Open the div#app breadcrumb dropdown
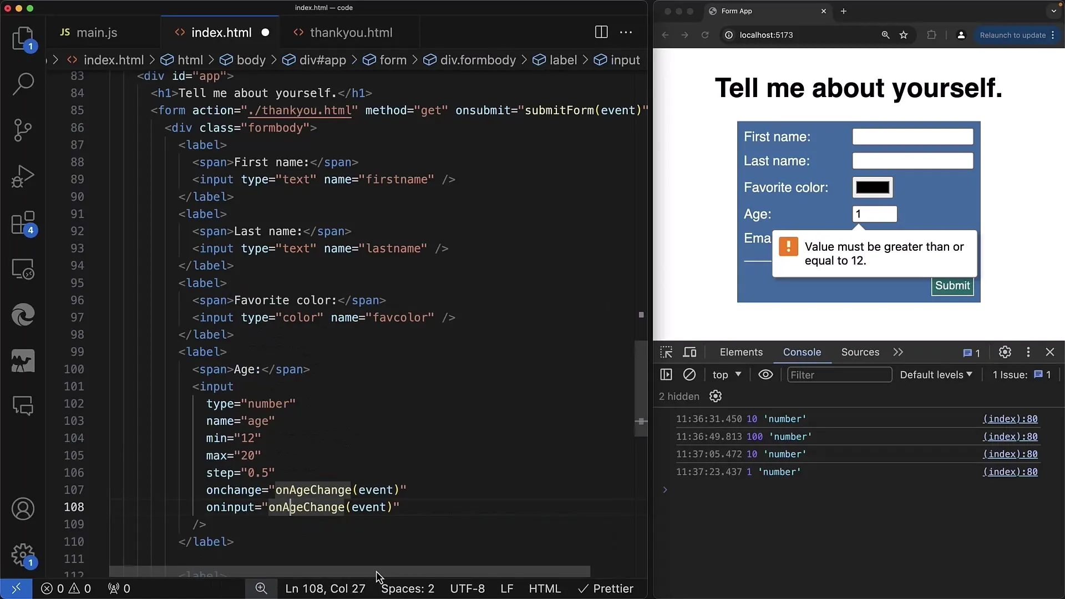Viewport: 1065px width, 599px height. click(315, 60)
